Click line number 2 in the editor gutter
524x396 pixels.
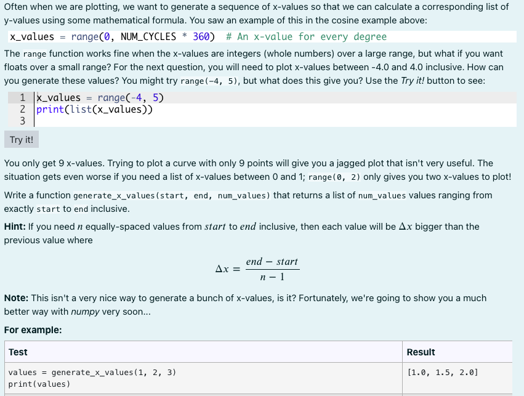click(22, 110)
